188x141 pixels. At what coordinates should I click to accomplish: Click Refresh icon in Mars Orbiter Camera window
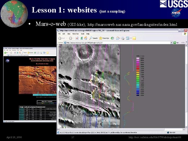click(17, 53)
